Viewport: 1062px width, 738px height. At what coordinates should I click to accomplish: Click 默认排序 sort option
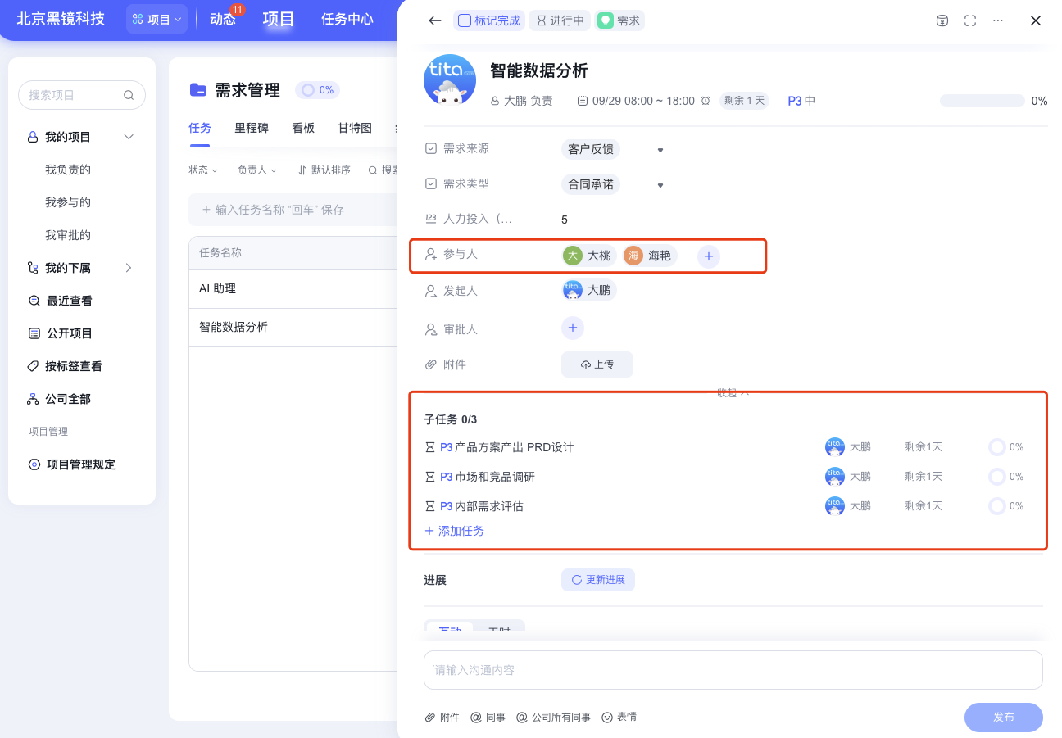pos(324,170)
